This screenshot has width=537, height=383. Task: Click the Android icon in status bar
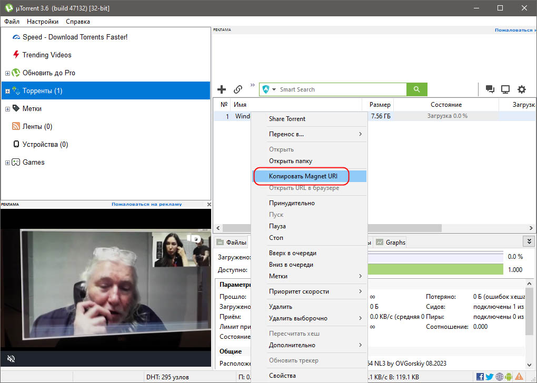click(x=509, y=377)
